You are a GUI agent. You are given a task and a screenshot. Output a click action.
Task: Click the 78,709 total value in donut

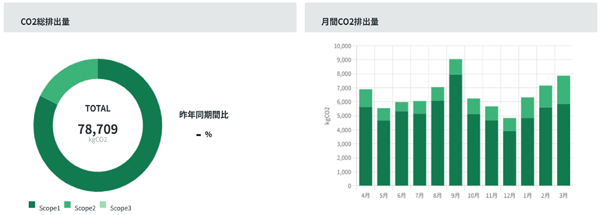[98, 128]
